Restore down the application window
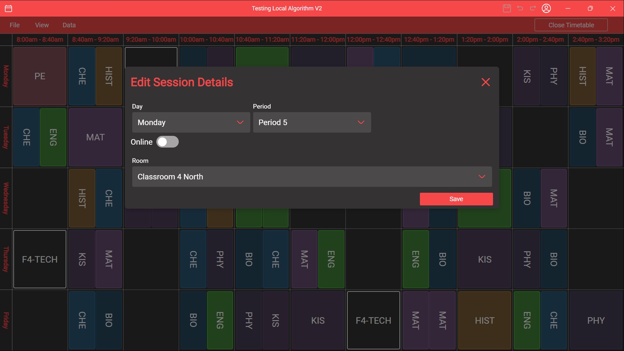Viewport: 624px width, 351px height. 590,8
